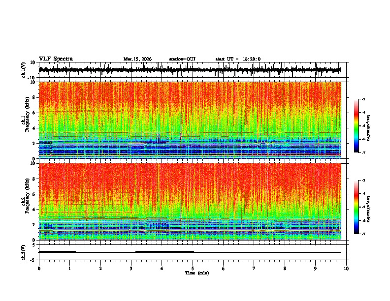Click the ch.3 voltage trace panel
Image resolution: width=390 pixels, height=301 pixels.
point(193,252)
